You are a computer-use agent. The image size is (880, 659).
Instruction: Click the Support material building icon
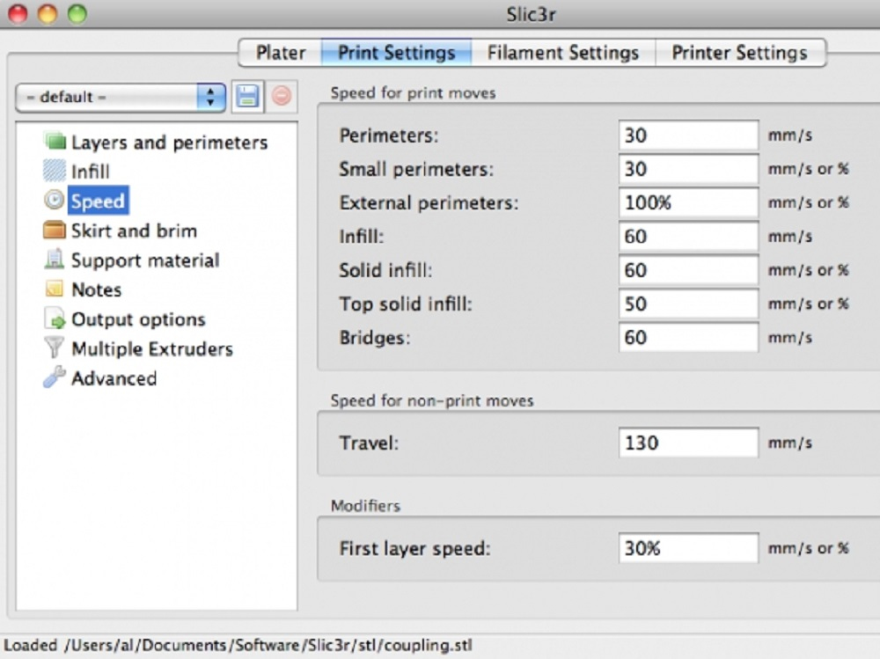click(55, 260)
